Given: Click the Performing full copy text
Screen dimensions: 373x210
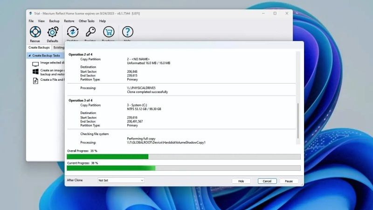Looking at the screenshot, I should [141, 138].
